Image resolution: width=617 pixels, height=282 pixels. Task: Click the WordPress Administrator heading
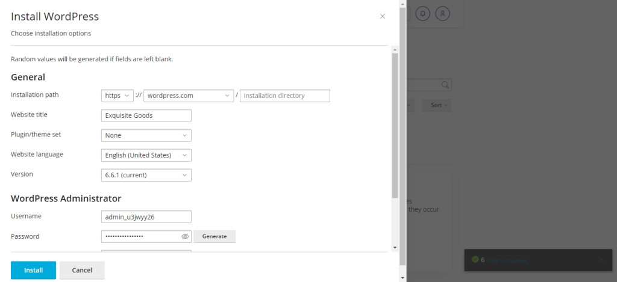66,198
